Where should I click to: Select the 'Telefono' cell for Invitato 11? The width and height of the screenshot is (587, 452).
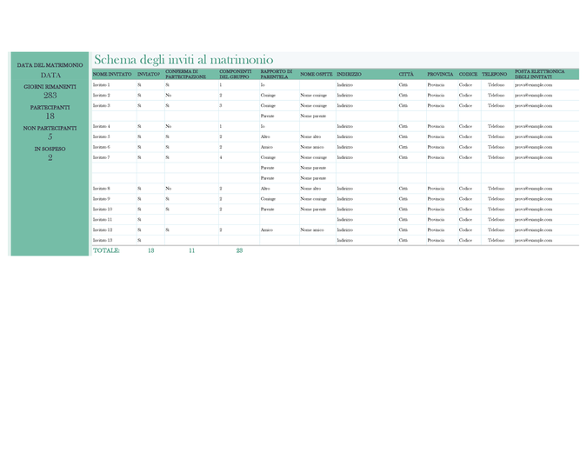pyautogui.click(x=497, y=220)
